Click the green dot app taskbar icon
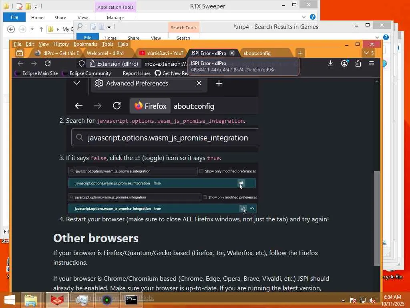 (107, 300)
